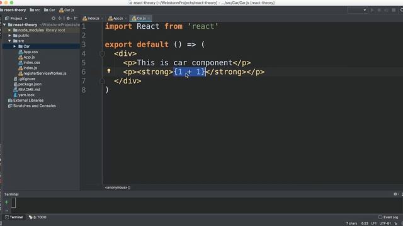
Task: Add a new terminal session with plus icon
Action: tap(6, 202)
